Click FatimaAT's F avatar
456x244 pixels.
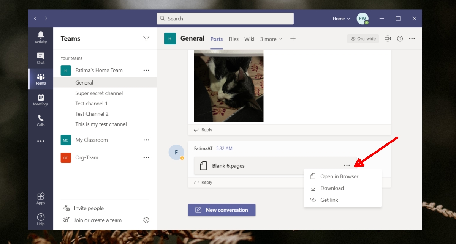[x=176, y=152]
